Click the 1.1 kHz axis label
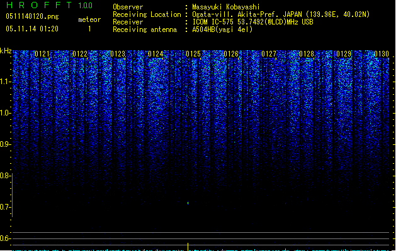Screen dimensions: 396x251 (x=5, y=82)
